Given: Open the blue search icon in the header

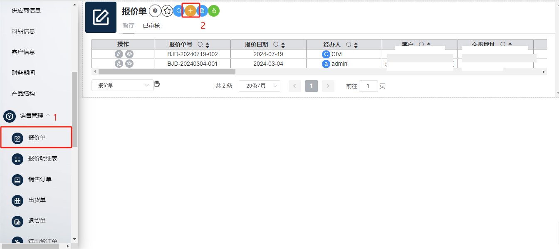Looking at the screenshot, I should (x=179, y=11).
